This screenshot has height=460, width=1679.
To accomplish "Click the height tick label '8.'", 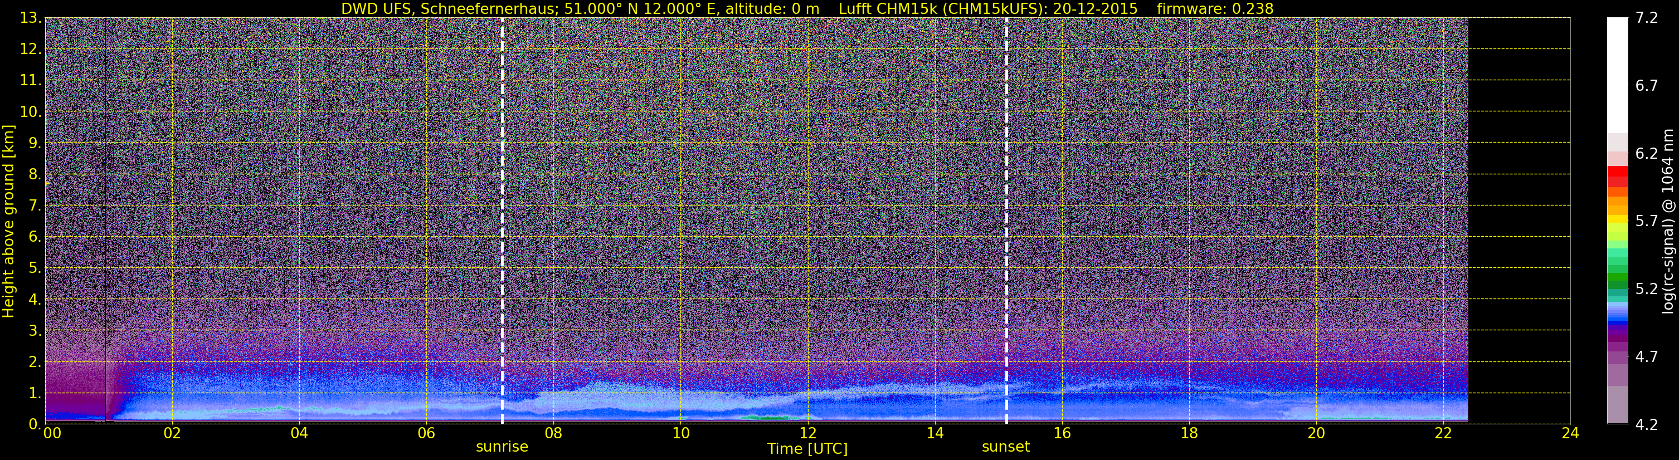I will [x=35, y=175].
